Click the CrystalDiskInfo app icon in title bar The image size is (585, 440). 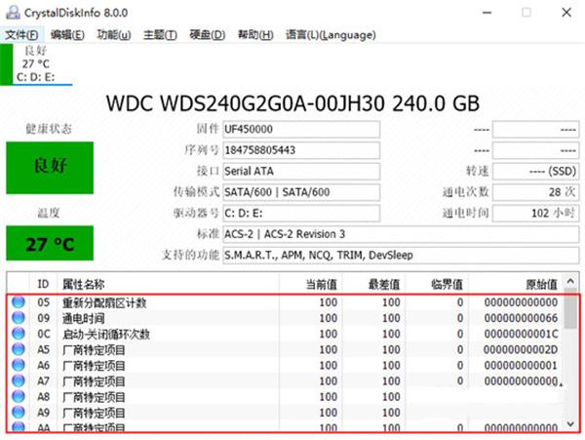(13, 13)
